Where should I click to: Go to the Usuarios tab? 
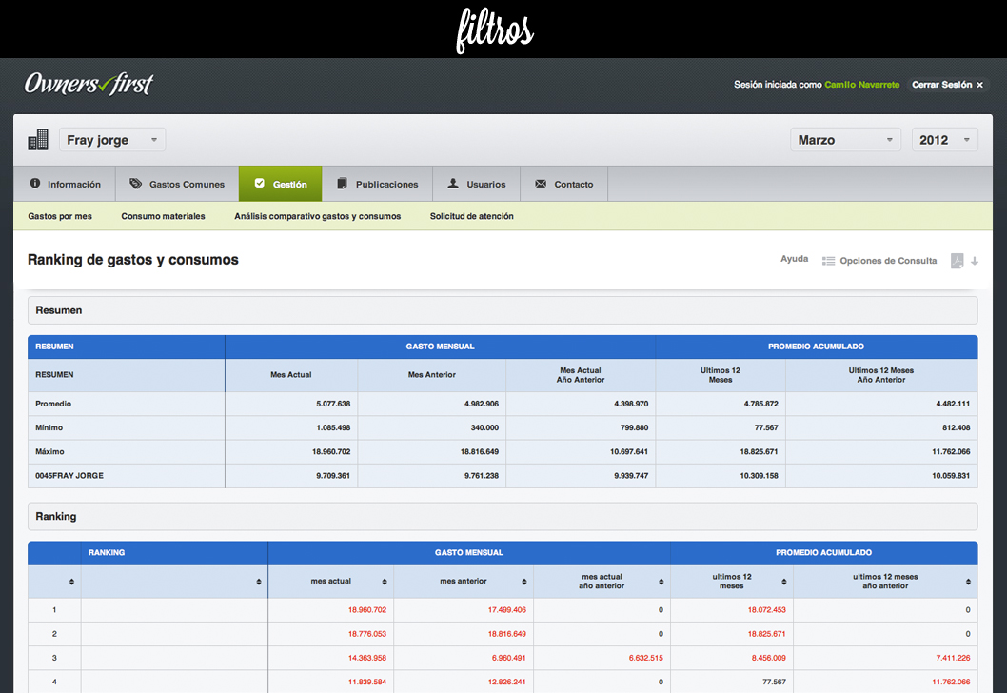pyautogui.click(x=477, y=184)
